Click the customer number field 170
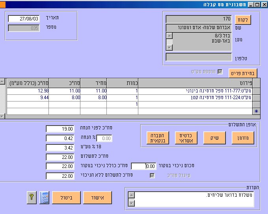This screenshot has height=214, width=268. 199,19
